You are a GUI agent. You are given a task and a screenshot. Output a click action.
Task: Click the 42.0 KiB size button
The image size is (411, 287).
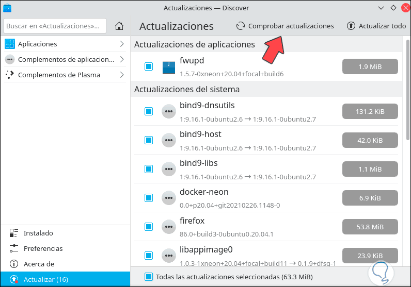[370, 140]
